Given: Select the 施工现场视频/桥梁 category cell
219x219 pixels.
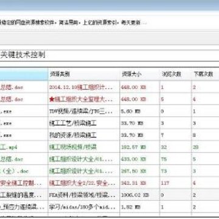Looking at the screenshot, I should (x=84, y=147).
